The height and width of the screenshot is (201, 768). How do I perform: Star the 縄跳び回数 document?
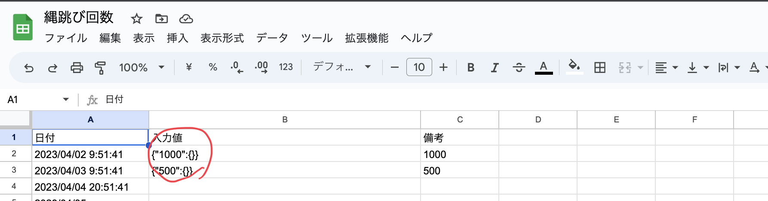(136, 18)
